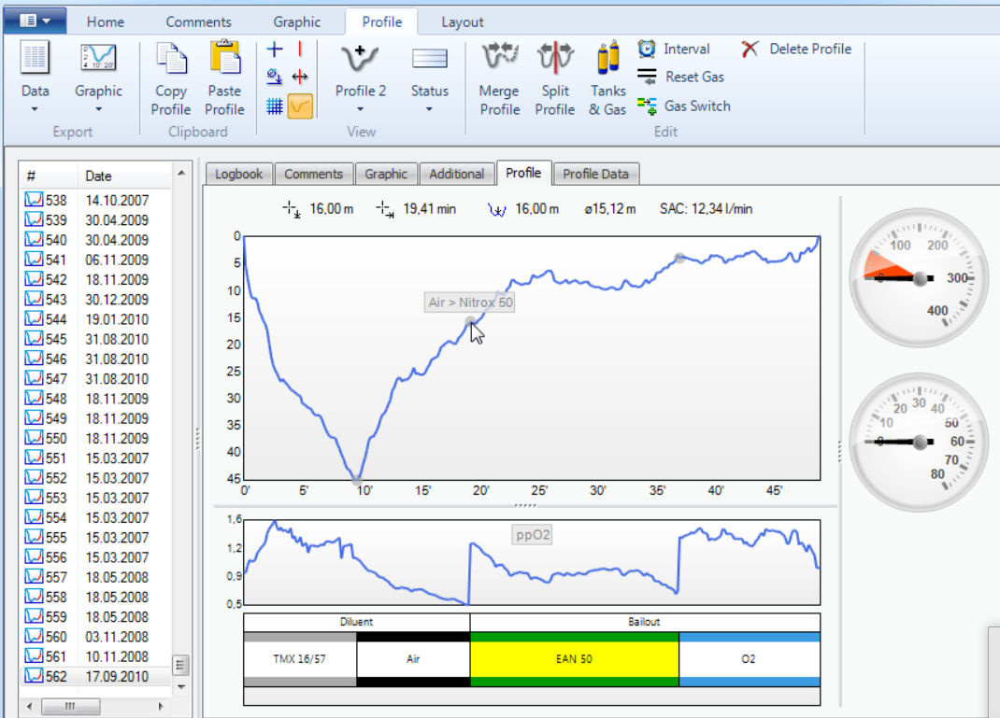Click the Gas Switch icon
Screen dimensions: 1000x718
[647, 106]
